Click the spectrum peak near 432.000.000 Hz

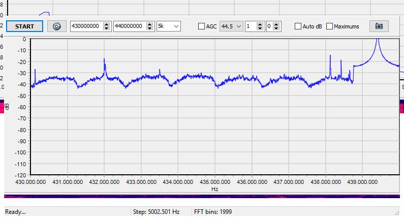pyautogui.click(x=104, y=60)
